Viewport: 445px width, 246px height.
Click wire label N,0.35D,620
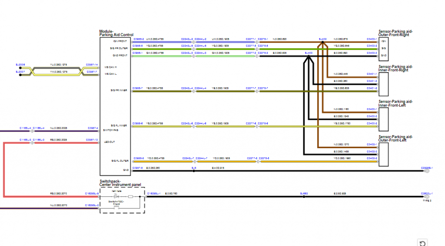point(279,39)
